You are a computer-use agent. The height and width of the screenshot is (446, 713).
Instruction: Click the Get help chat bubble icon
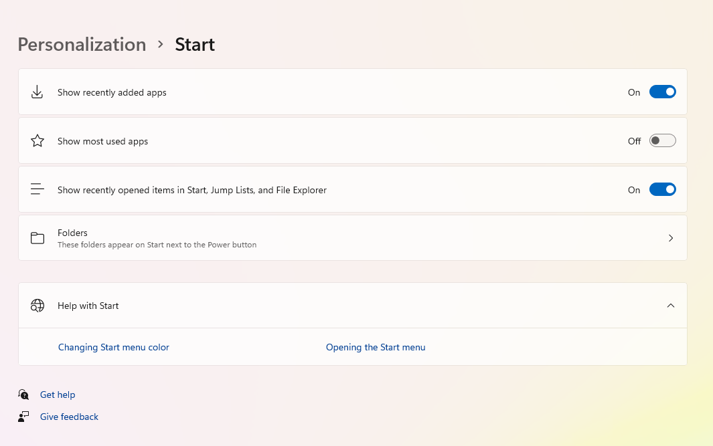pos(23,395)
